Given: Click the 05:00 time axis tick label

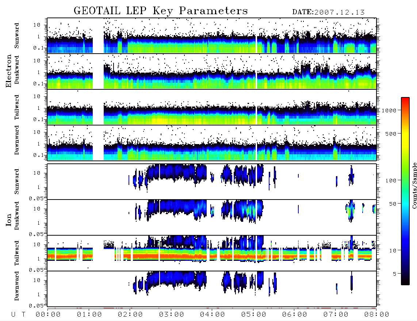Looking at the screenshot, I should point(254,315).
